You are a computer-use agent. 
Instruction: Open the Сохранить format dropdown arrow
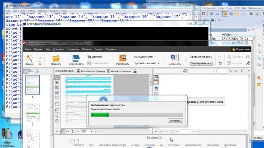[x=186, y=60]
